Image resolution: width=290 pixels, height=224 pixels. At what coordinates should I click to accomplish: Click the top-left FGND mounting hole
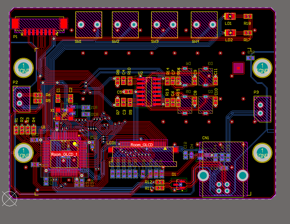pos(24,68)
